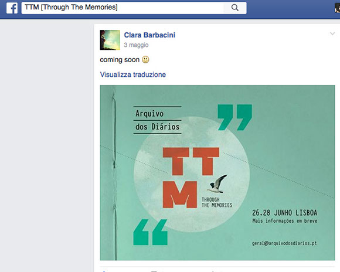Click the 26.28 JUNHO LISBOA date text

(x=285, y=213)
